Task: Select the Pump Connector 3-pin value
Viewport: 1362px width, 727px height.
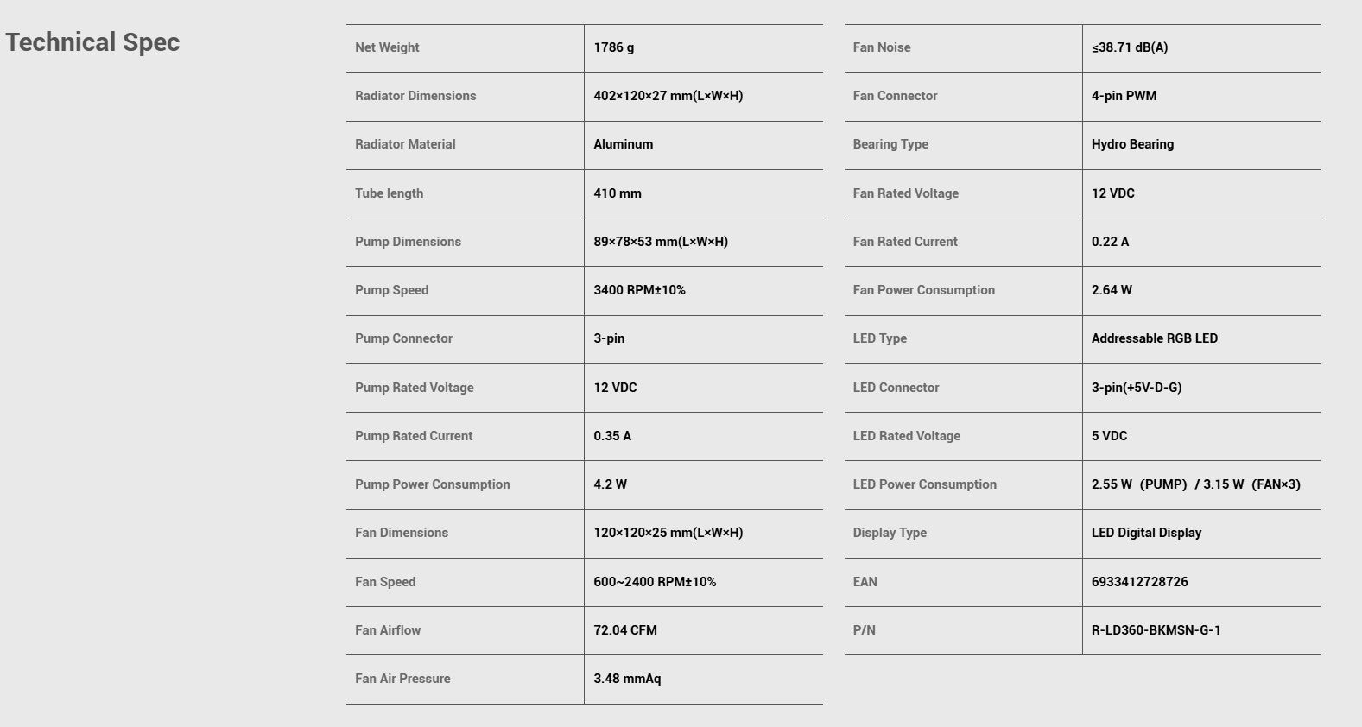Action: (x=609, y=338)
